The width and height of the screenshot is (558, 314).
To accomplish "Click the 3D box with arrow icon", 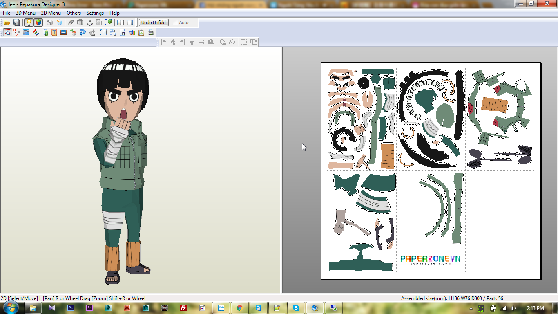I will (x=73, y=32).
